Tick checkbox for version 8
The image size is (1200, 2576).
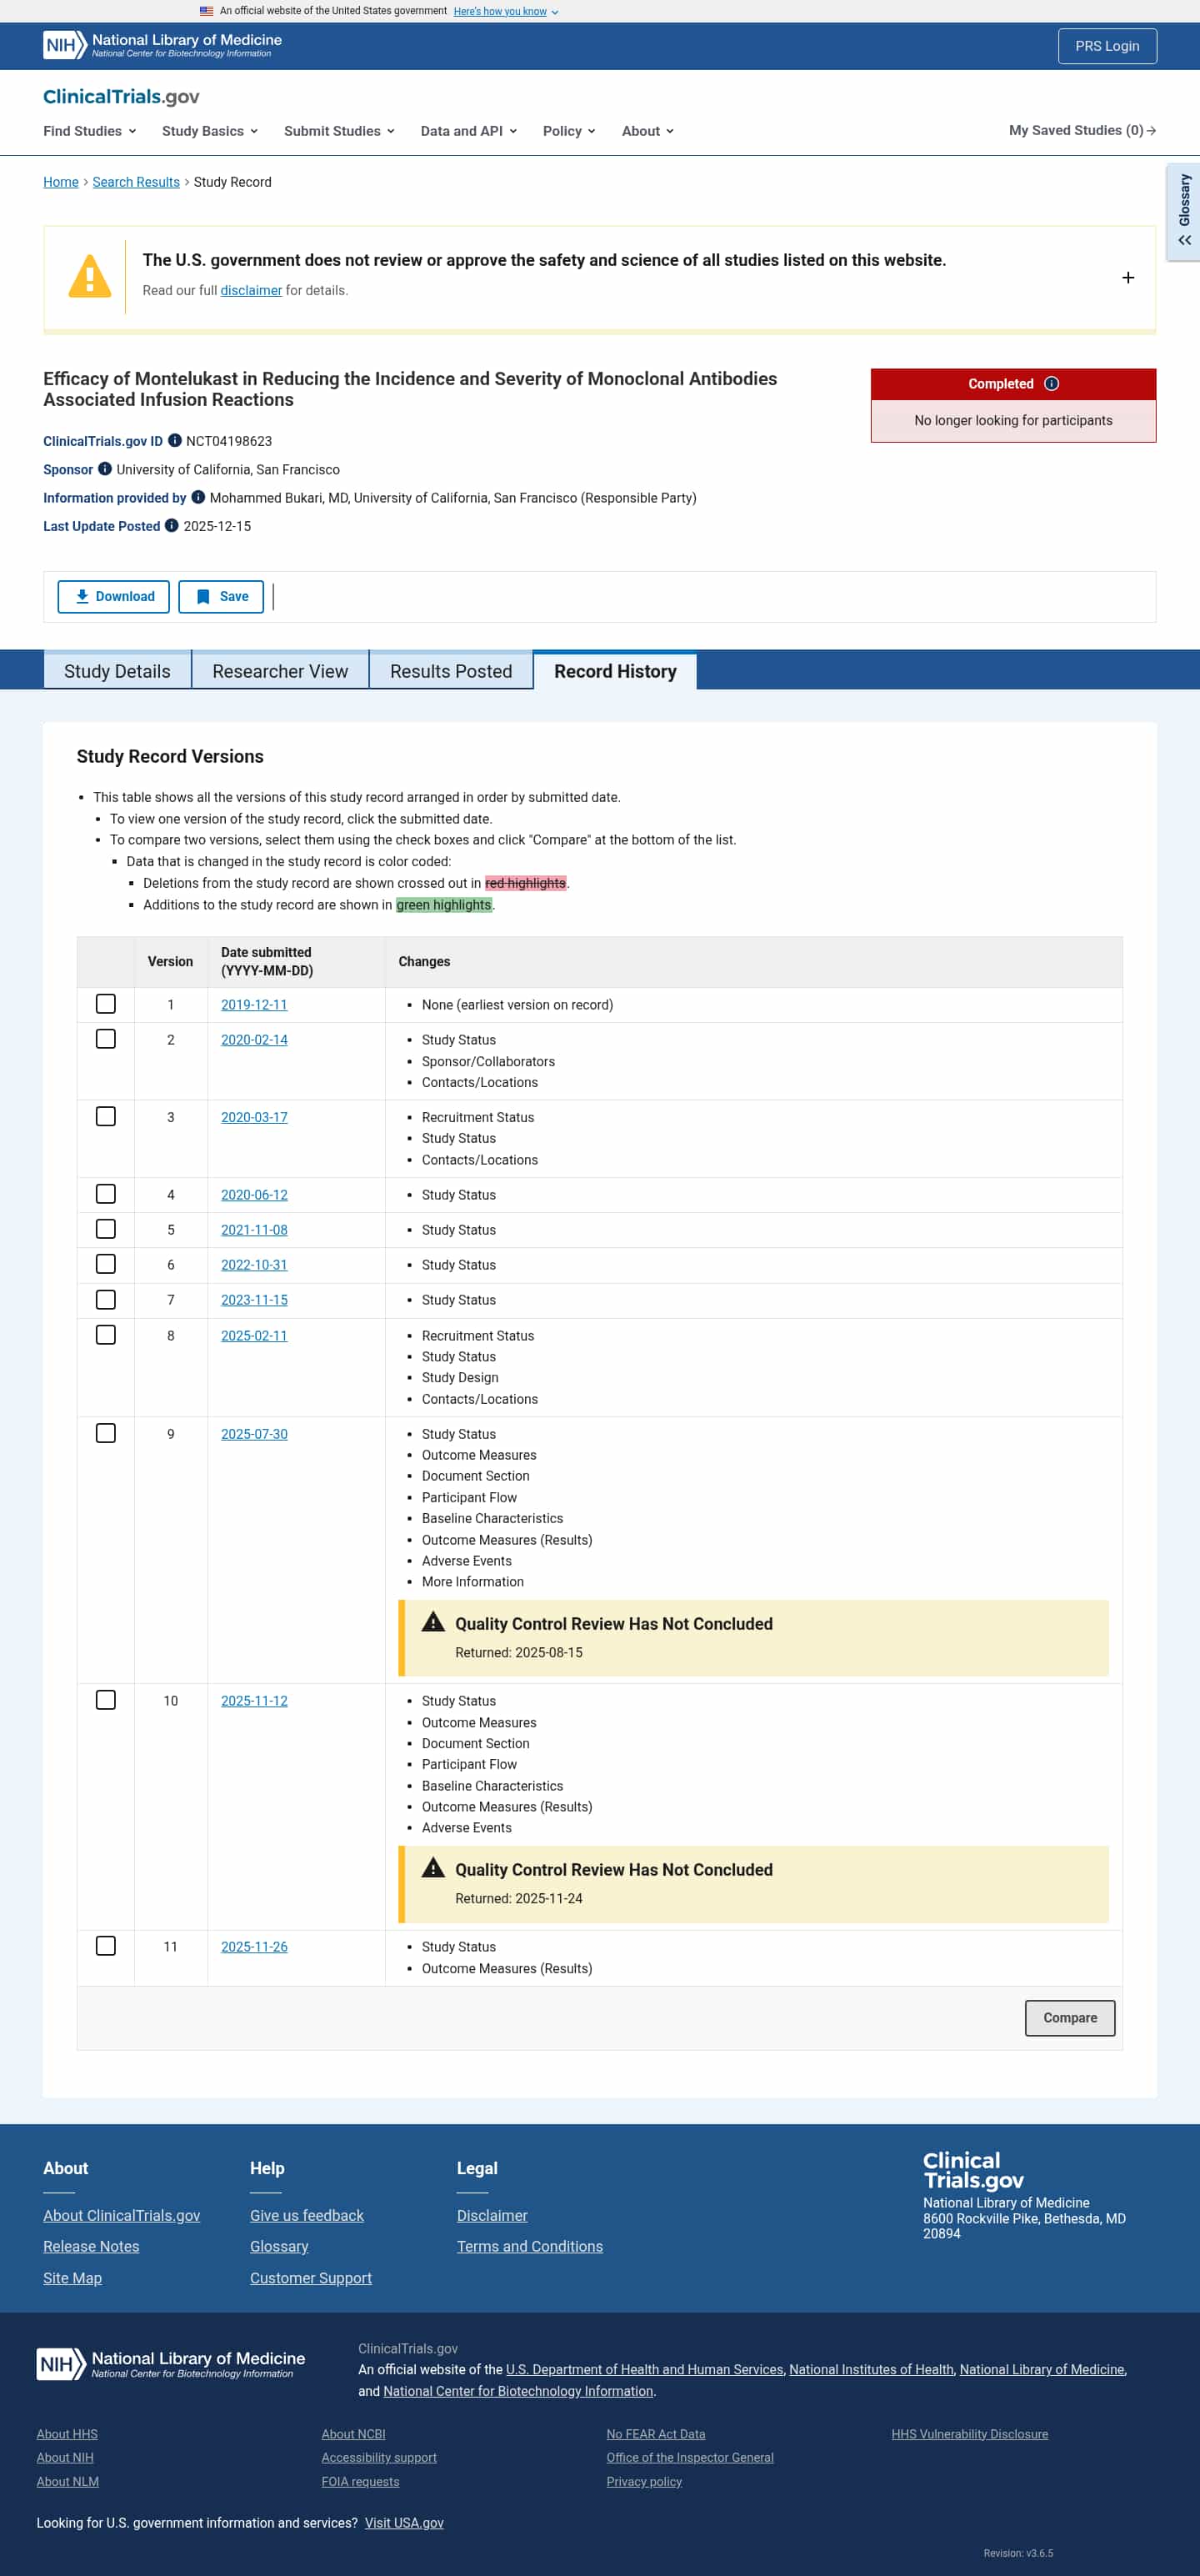point(106,1335)
